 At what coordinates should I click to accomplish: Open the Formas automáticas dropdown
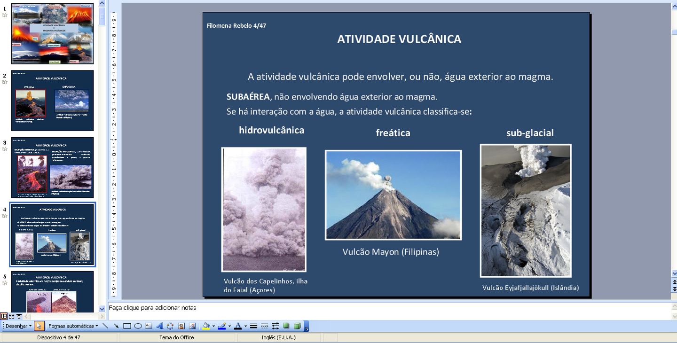(73, 326)
